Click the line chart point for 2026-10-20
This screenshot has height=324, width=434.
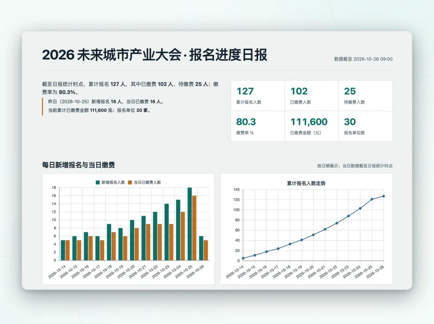click(x=313, y=235)
